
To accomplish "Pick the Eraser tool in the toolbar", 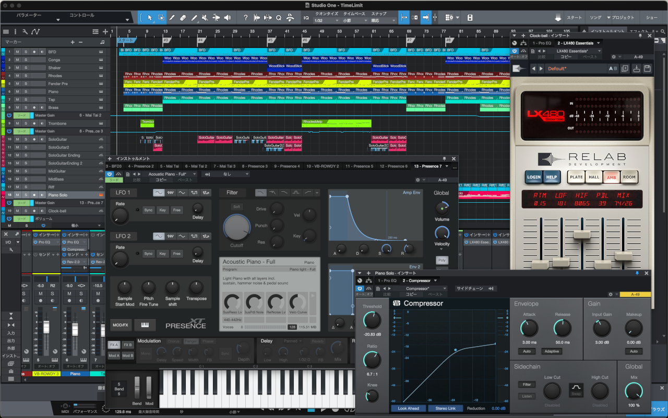I will (183, 18).
